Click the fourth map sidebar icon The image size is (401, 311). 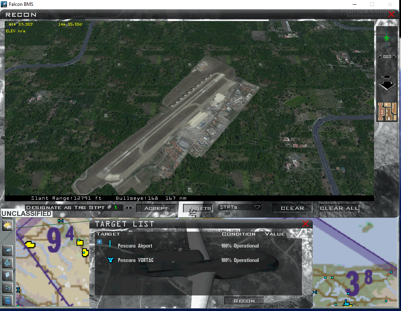click(x=7, y=275)
